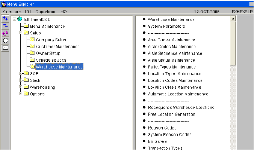
Task: Open System Parameters from the list
Action: [x=166, y=26]
